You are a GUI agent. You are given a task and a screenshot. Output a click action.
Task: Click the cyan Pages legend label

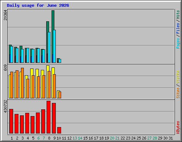pos(178,43)
